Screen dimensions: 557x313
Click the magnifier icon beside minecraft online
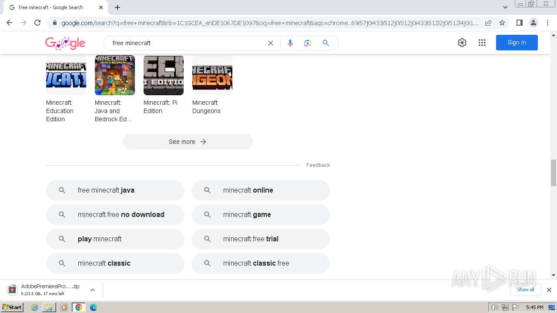(208, 190)
